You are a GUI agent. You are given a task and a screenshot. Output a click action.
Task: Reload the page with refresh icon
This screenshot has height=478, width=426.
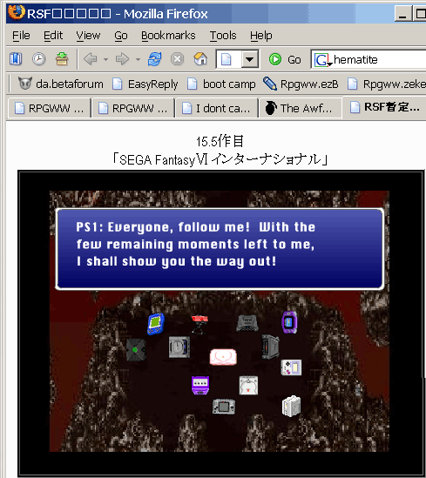[x=154, y=59]
